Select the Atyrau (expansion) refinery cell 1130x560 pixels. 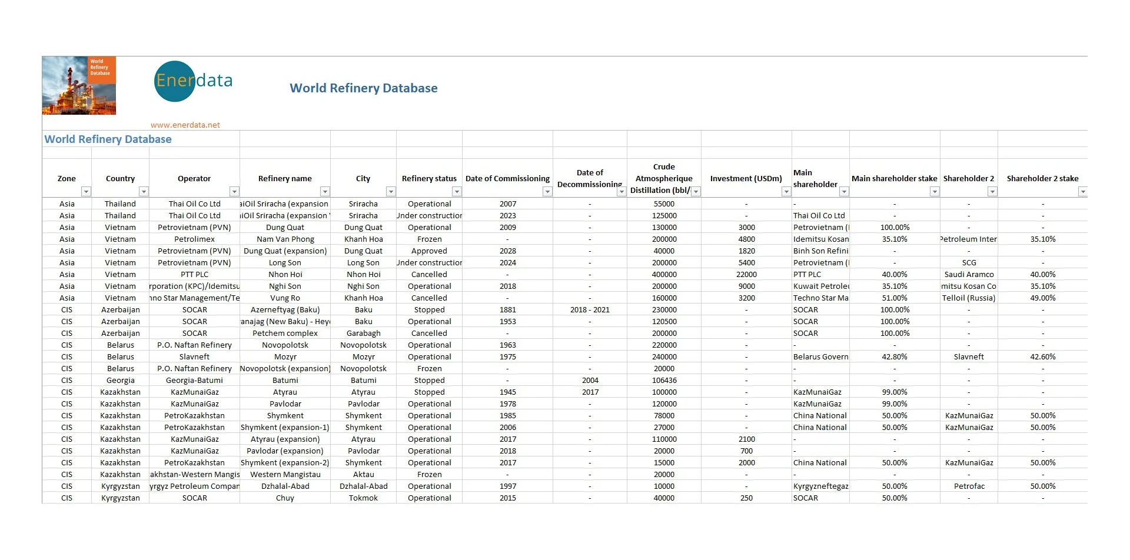tap(285, 439)
